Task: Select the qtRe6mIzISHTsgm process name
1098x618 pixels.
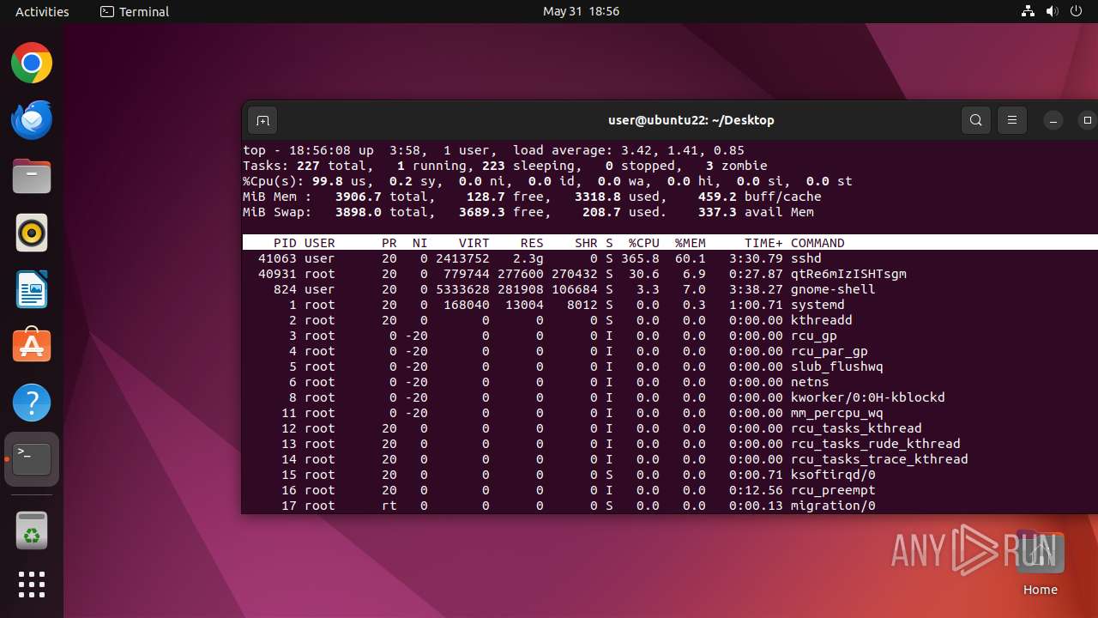Action: click(848, 274)
